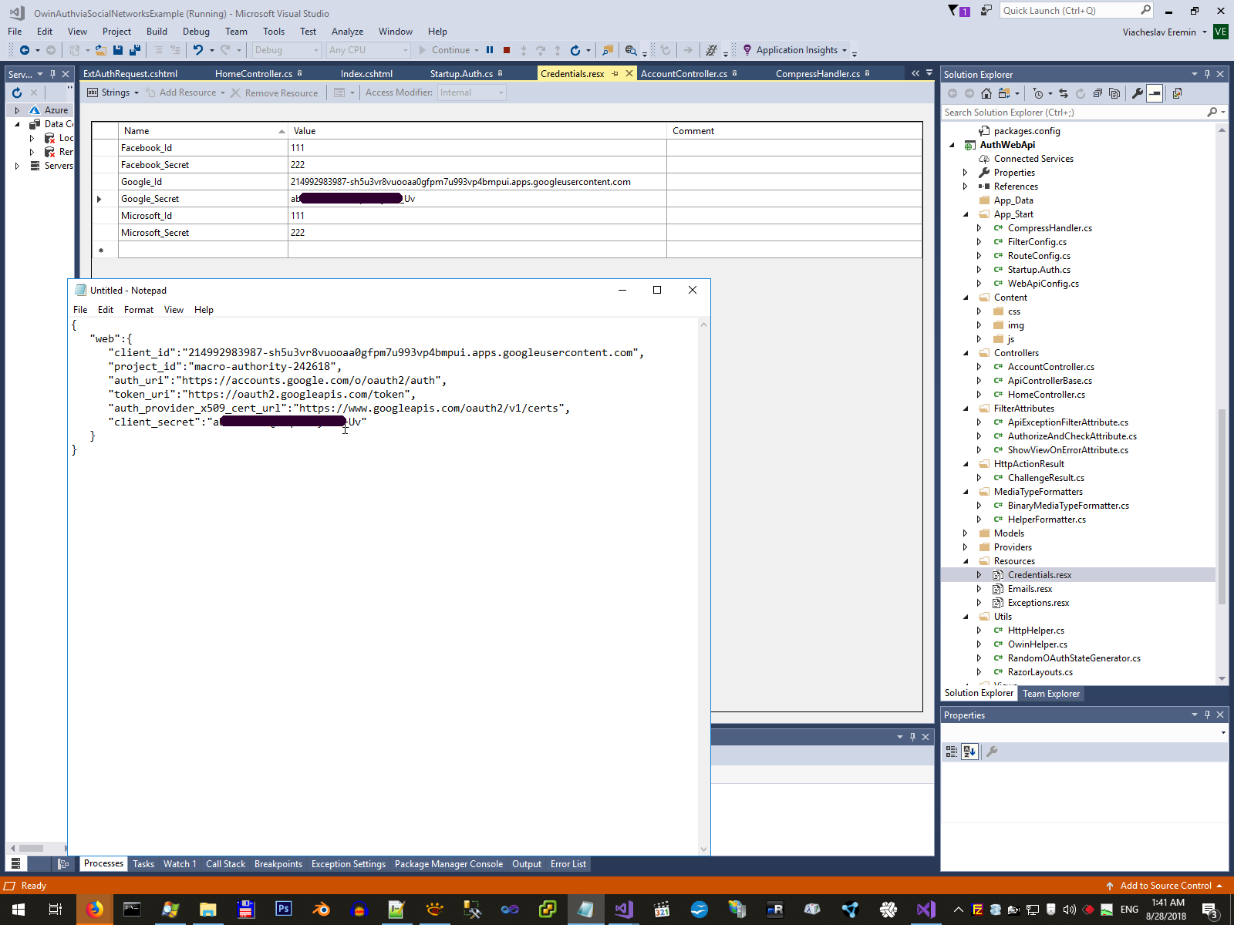
Task: Toggle Preview Selected Items in Solution Explorer
Action: pyautogui.click(x=1155, y=93)
